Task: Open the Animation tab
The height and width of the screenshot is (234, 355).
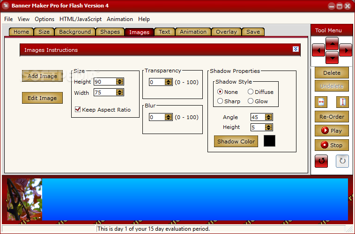Action: (x=193, y=32)
